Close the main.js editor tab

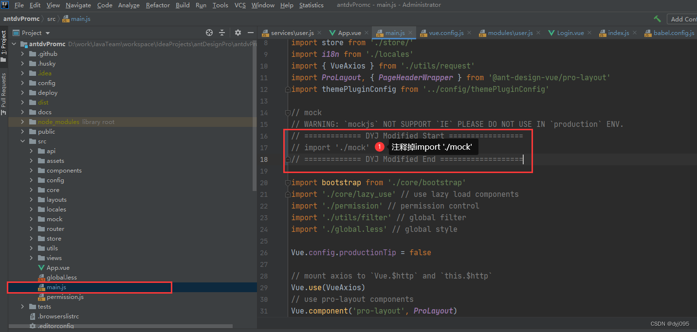click(411, 33)
